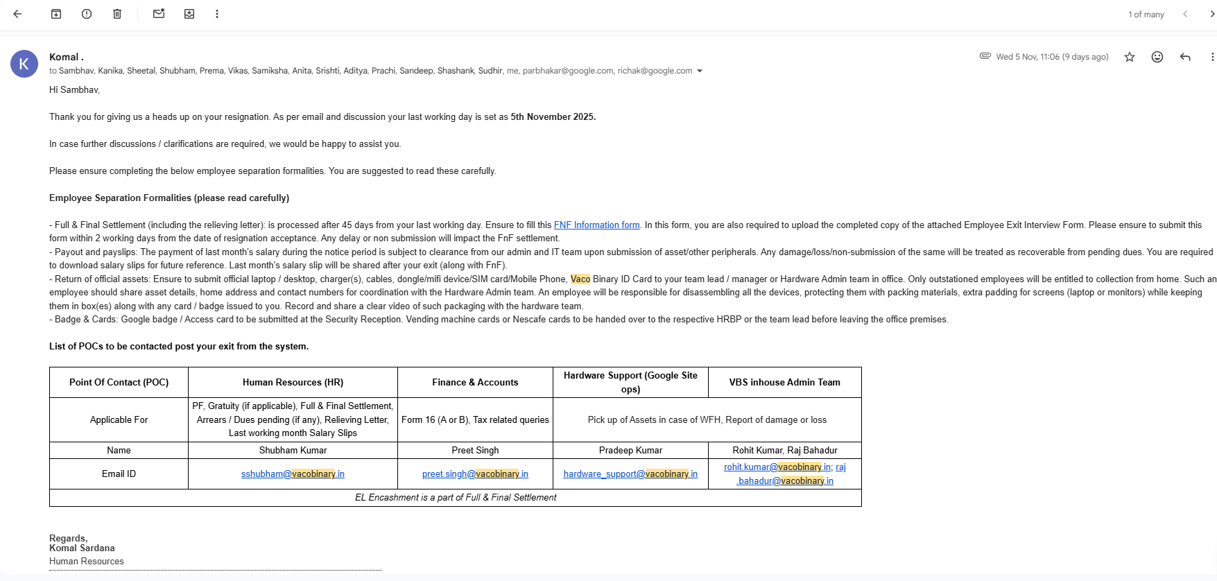Archive this email
The width and height of the screenshot is (1217, 581).
pos(56,14)
